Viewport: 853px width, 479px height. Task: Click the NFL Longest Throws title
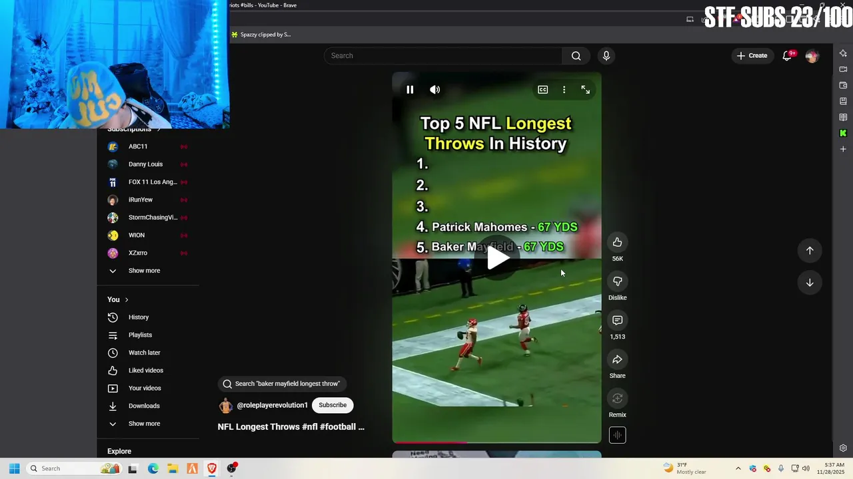[291, 427]
